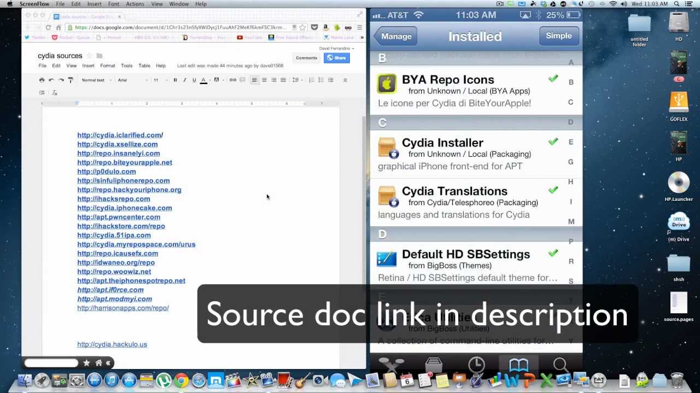Reload the Chrome page
700x393 pixels.
click(x=48, y=27)
